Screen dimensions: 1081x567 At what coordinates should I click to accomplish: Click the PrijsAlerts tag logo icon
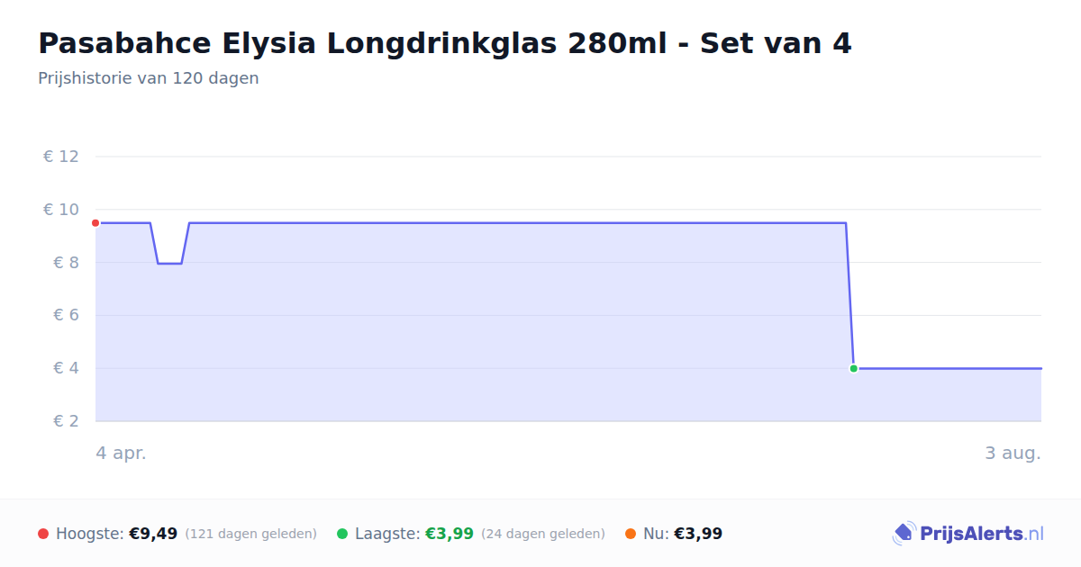tap(904, 534)
